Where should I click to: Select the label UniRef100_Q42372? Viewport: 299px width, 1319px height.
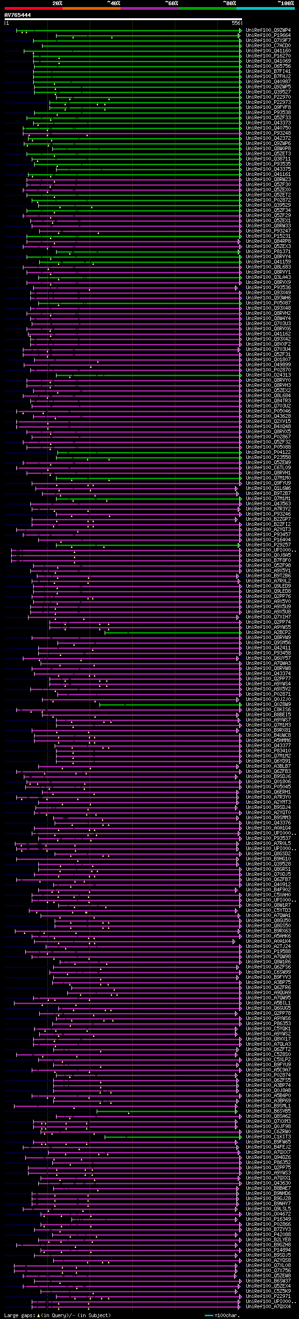[268, 138]
